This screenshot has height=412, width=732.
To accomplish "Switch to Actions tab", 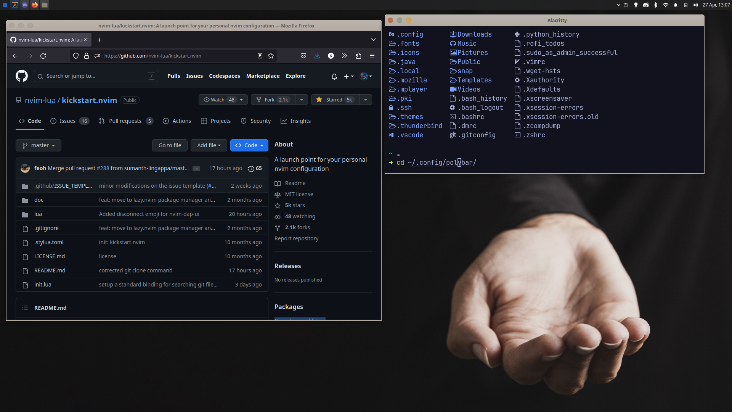I will [177, 121].
